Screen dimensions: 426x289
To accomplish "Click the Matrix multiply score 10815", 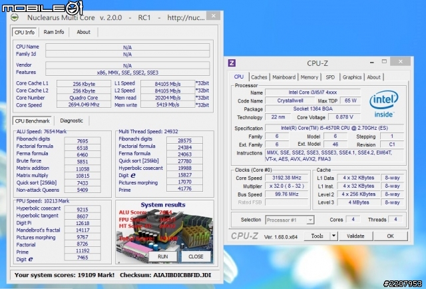I will (83, 176).
